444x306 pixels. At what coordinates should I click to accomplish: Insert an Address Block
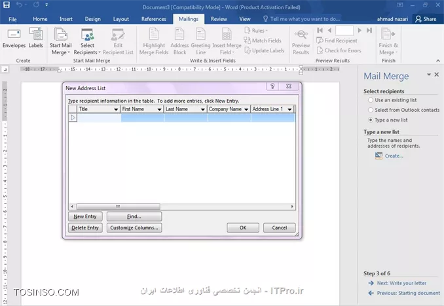click(x=179, y=42)
